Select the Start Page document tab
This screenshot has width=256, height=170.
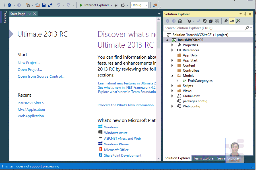point(18,14)
